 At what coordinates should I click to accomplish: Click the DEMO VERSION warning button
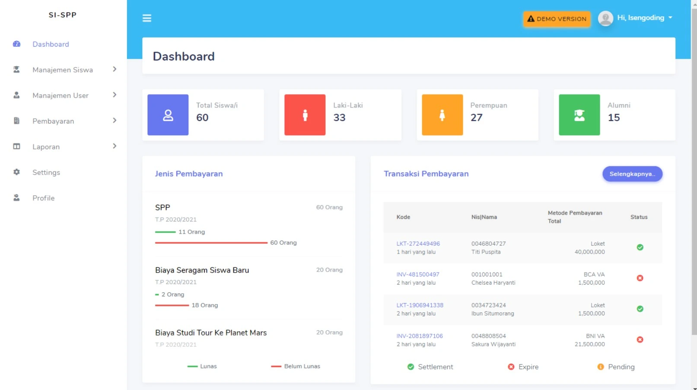[557, 19]
